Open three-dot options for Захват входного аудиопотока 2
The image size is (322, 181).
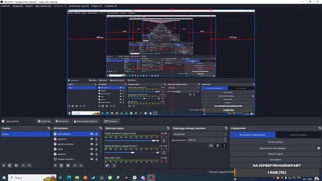pos(164,153)
